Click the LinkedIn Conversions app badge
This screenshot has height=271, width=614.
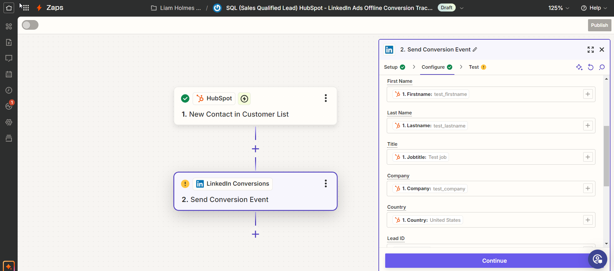[233, 184]
